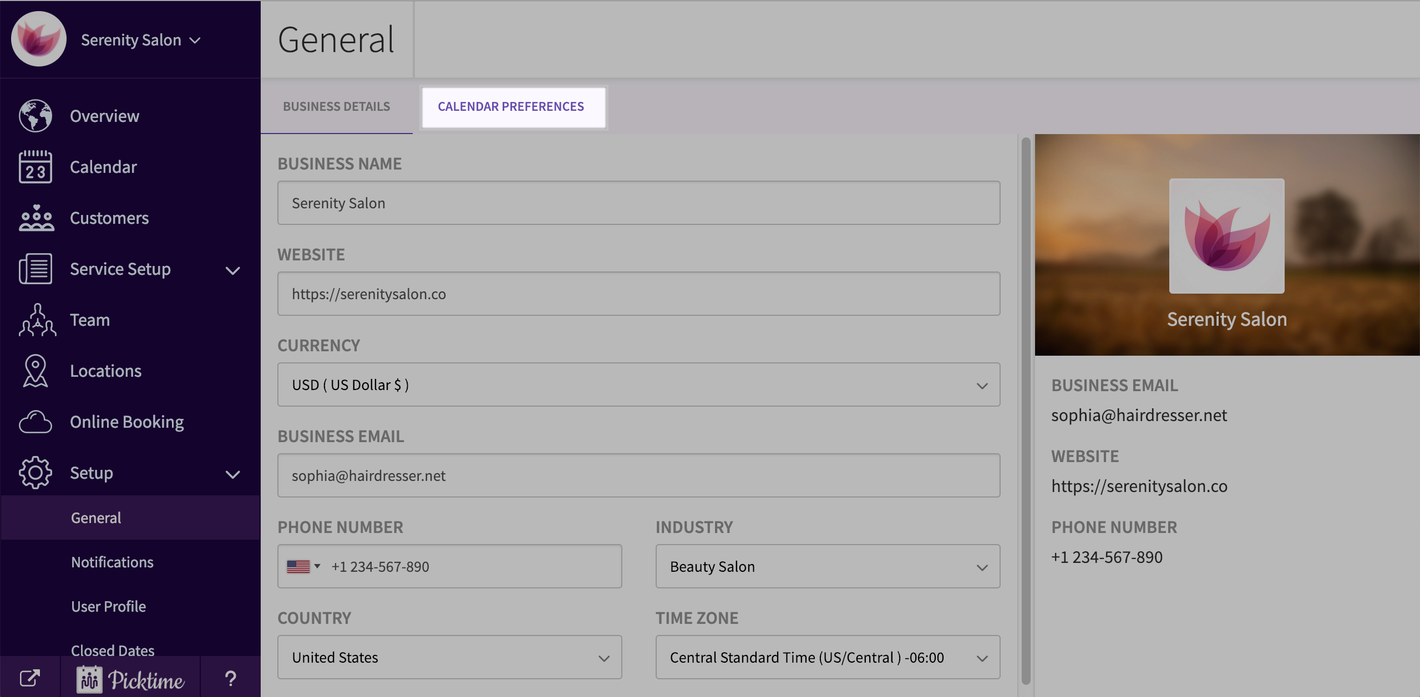Click the Customers people icon
The height and width of the screenshot is (697, 1420).
coord(35,218)
